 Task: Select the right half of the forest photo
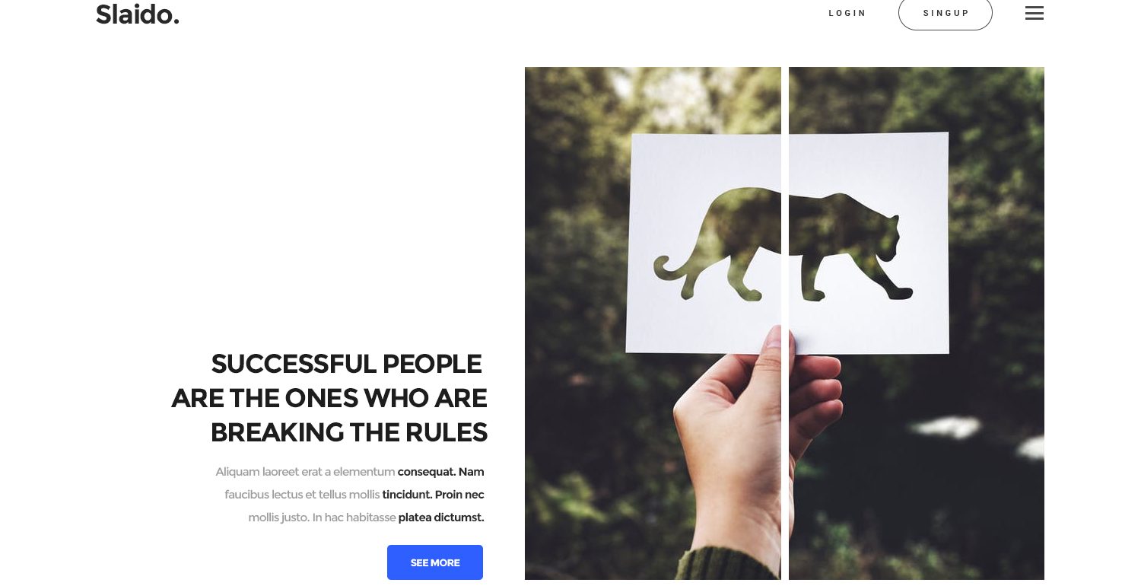917,323
